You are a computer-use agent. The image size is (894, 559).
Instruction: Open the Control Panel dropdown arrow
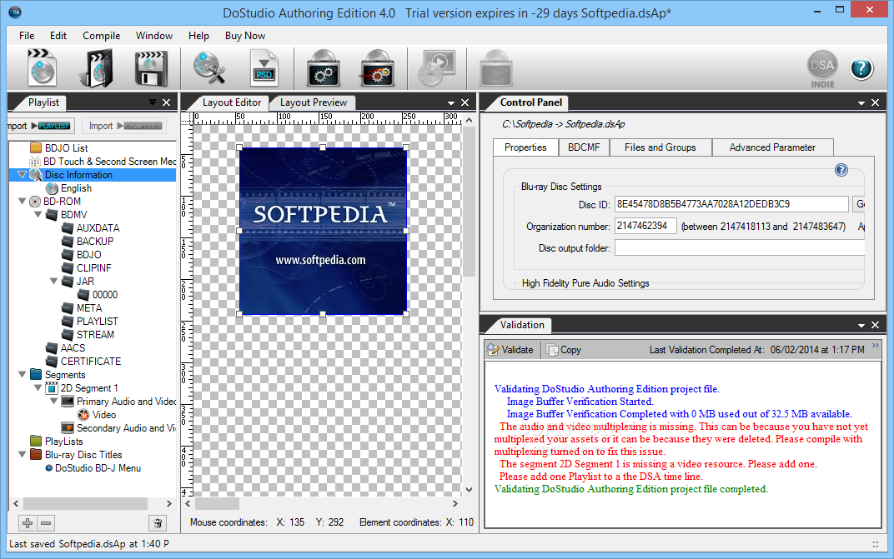pyautogui.click(x=861, y=102)
